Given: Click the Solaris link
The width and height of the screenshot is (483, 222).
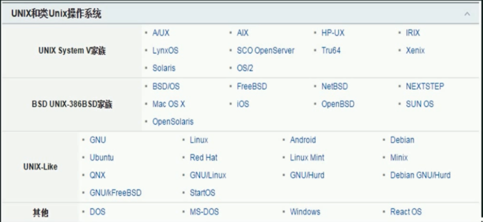Looking at the screenshot, I should pyautogui.click(x=164, y=68).
